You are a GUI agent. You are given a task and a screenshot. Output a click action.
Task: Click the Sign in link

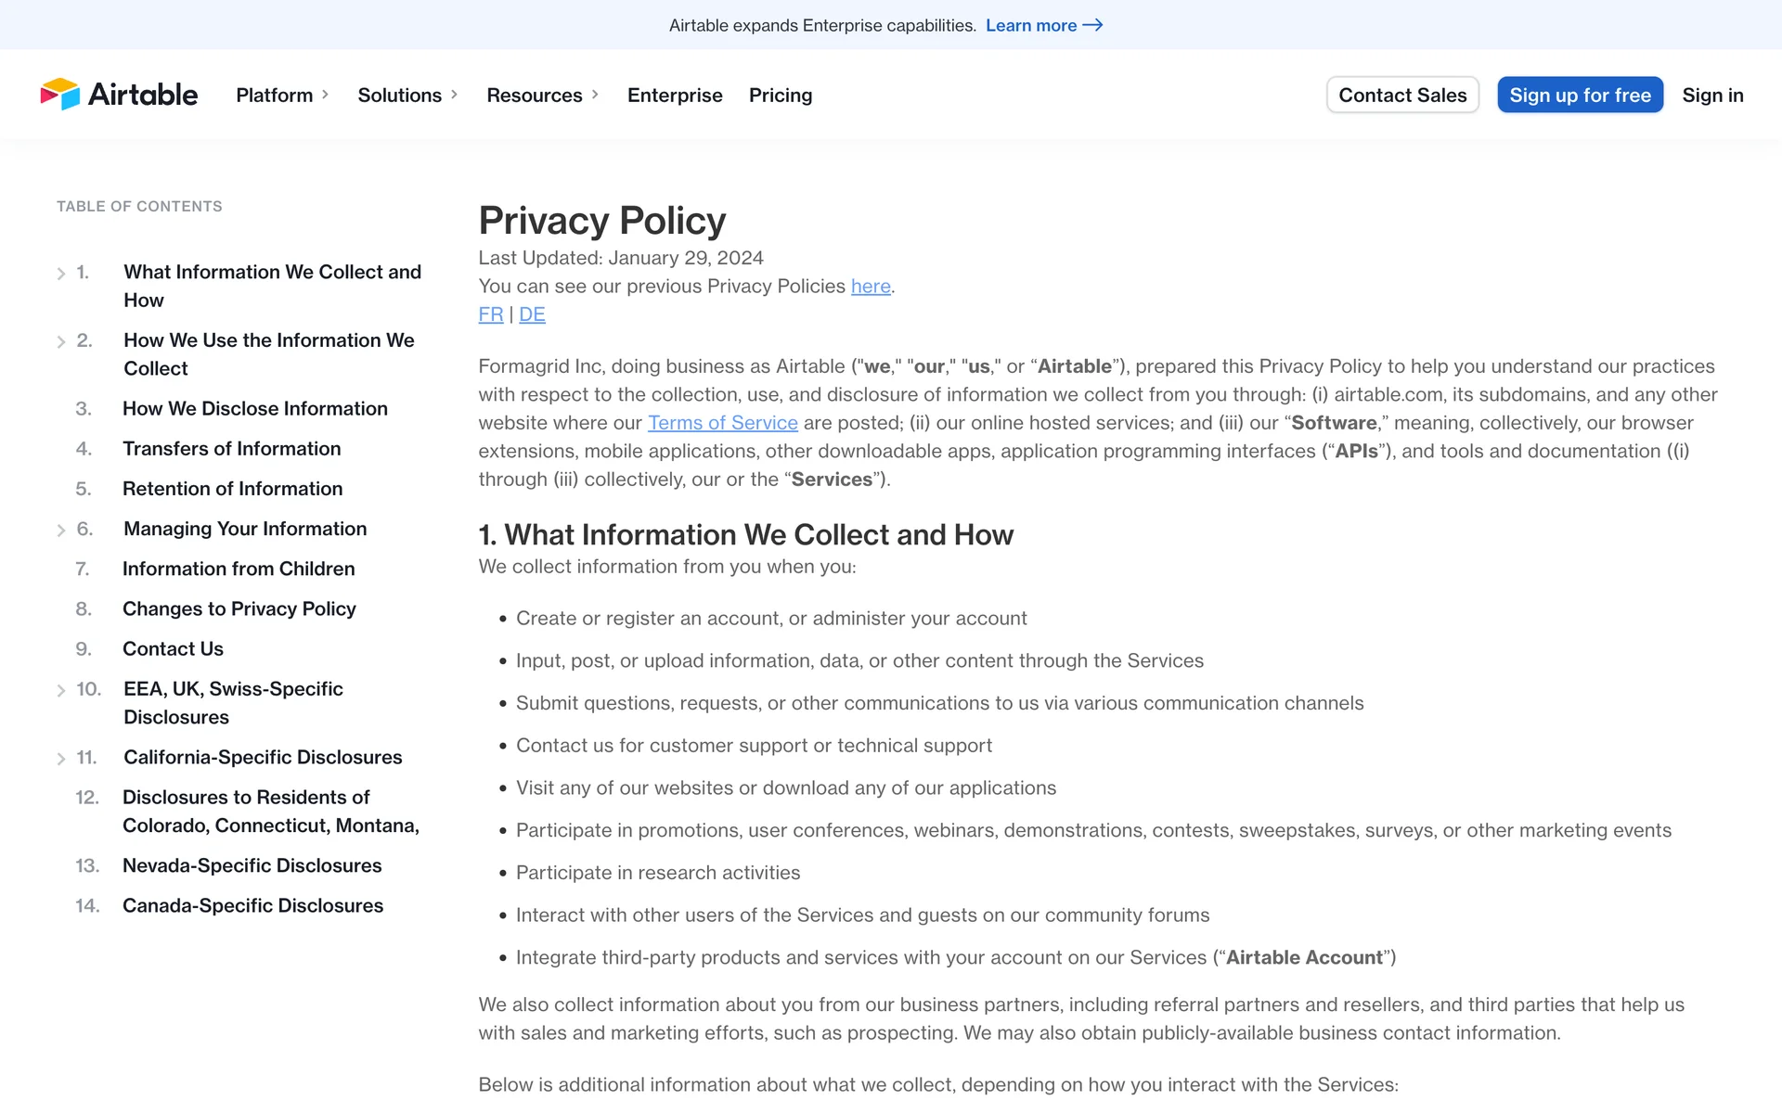pos(1712,95)
